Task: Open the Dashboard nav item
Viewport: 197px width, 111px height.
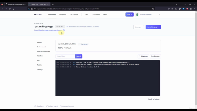Action: pyautogui.click(x=52, y=14)
